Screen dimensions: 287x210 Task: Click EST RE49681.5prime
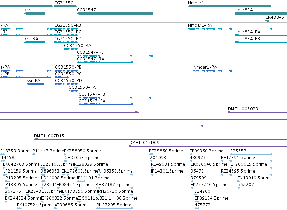click(x=168, y=164)
